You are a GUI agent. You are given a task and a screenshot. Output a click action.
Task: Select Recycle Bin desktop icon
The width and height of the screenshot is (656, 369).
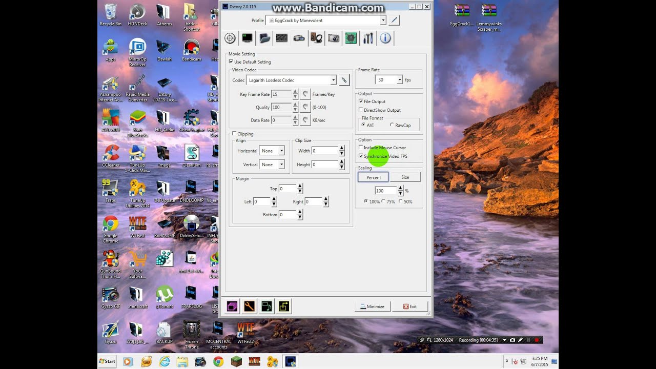[x=110, y=15]
